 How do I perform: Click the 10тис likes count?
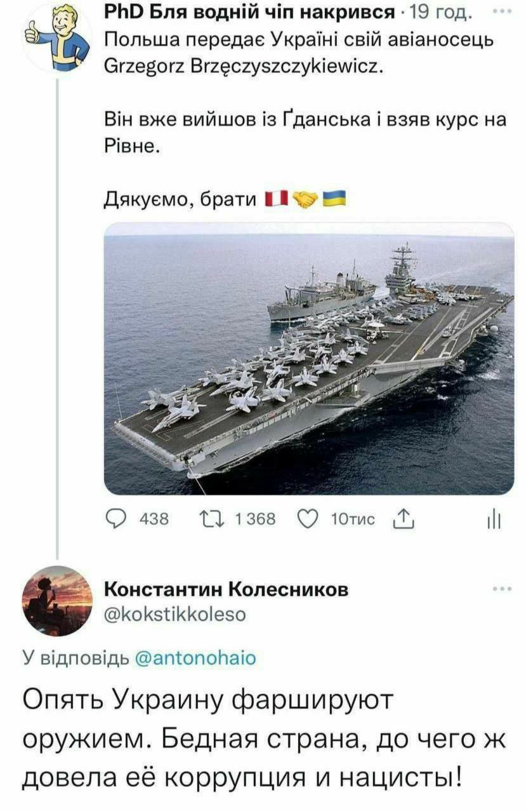coord(353,519)
